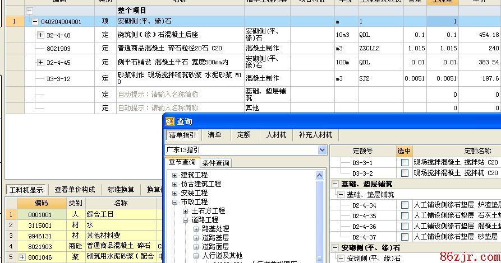Expand the 路基处理 tree node
This screenshot has height=263, width=501.
196,229
